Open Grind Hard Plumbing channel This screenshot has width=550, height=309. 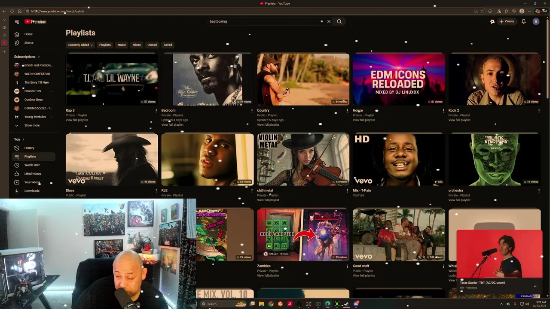(x=34, y=65)
